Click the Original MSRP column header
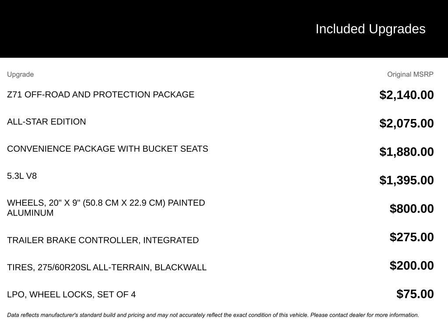This screenshot has height=336, width=448. pyautogui.click(x=410, y=74)
